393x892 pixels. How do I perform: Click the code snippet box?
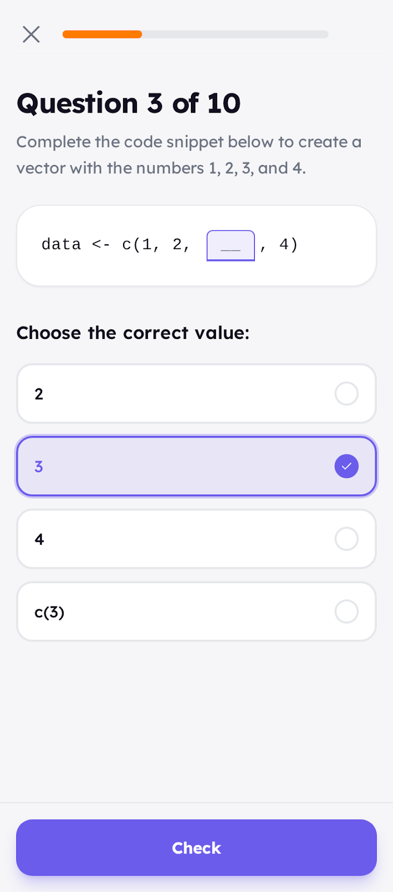coord(196,245)
